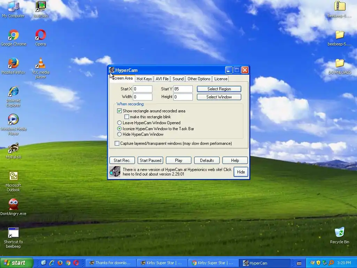Click the Width input field
The width and height of the screenshot is (357, 268).
point(143,97)
